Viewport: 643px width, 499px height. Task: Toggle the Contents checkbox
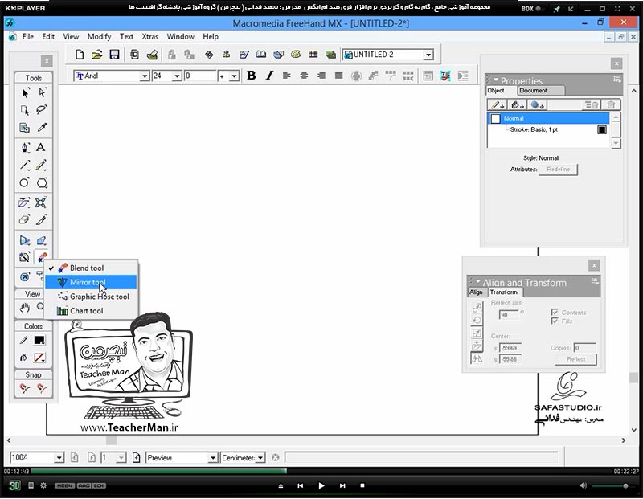click(x=555, y=313)
